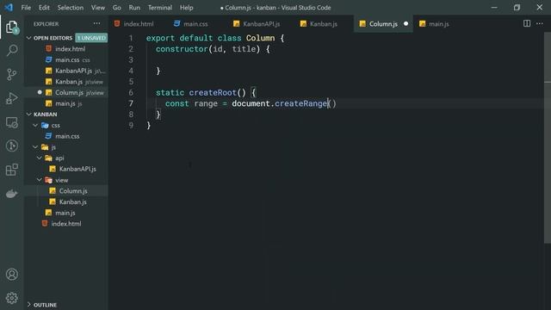
Task: Switch to the main.js tab
Action: [x=434, y=24]
